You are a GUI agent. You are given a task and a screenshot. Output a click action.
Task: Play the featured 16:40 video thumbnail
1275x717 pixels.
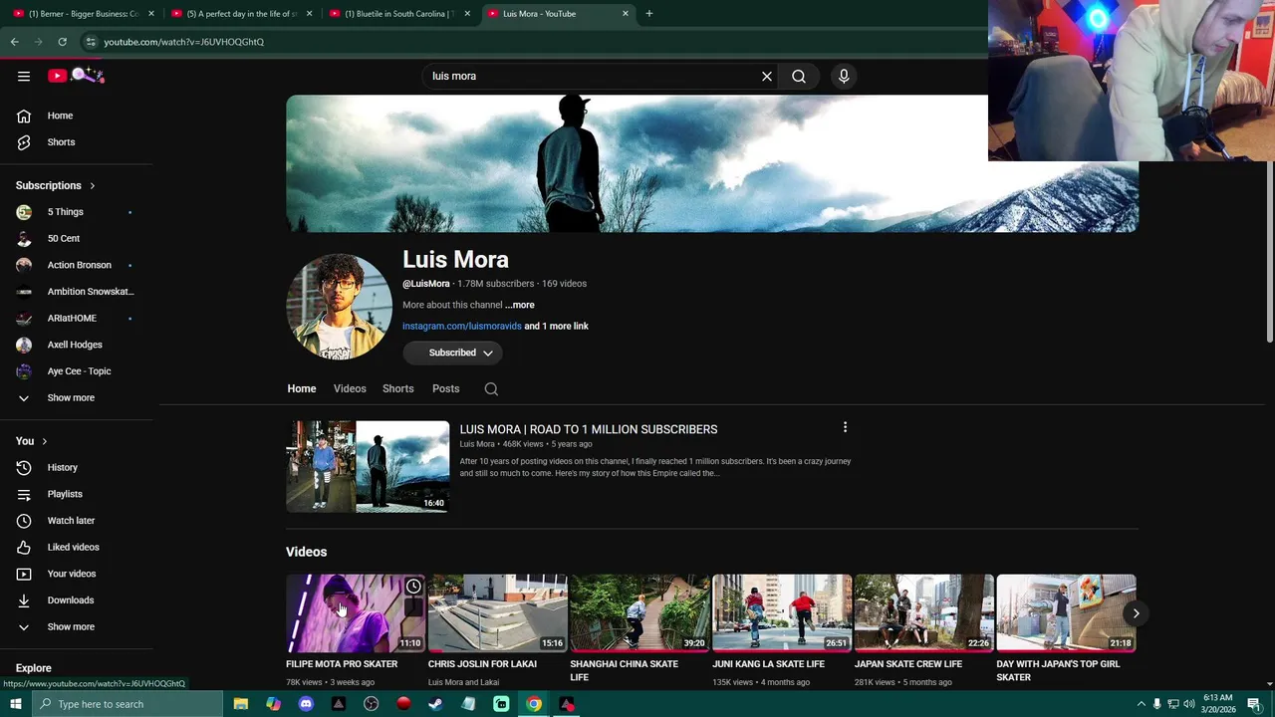pos(368,466)
